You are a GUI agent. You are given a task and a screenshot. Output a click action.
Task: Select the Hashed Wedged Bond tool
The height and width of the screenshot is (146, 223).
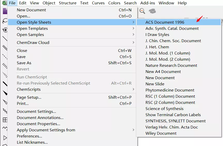(5, 75)
